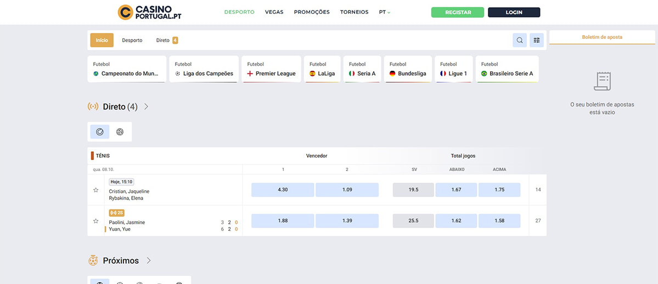Select under 19.5 games odds 1.67
This screenshot has width=658, height=284.
[456, 190]
